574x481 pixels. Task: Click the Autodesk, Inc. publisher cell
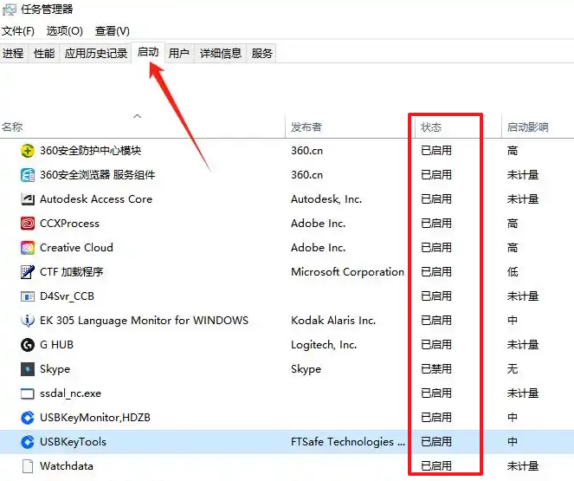point(326,199)
